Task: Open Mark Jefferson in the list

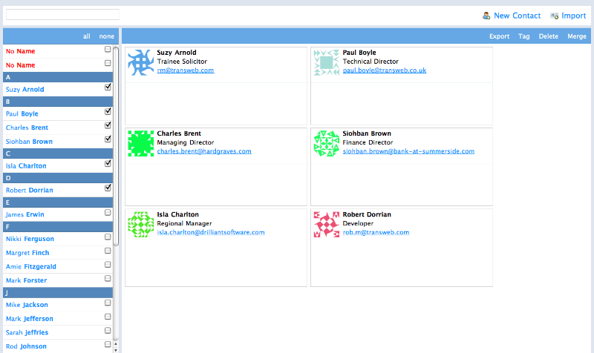Action: pyautogui.click(x=30, y=319)
